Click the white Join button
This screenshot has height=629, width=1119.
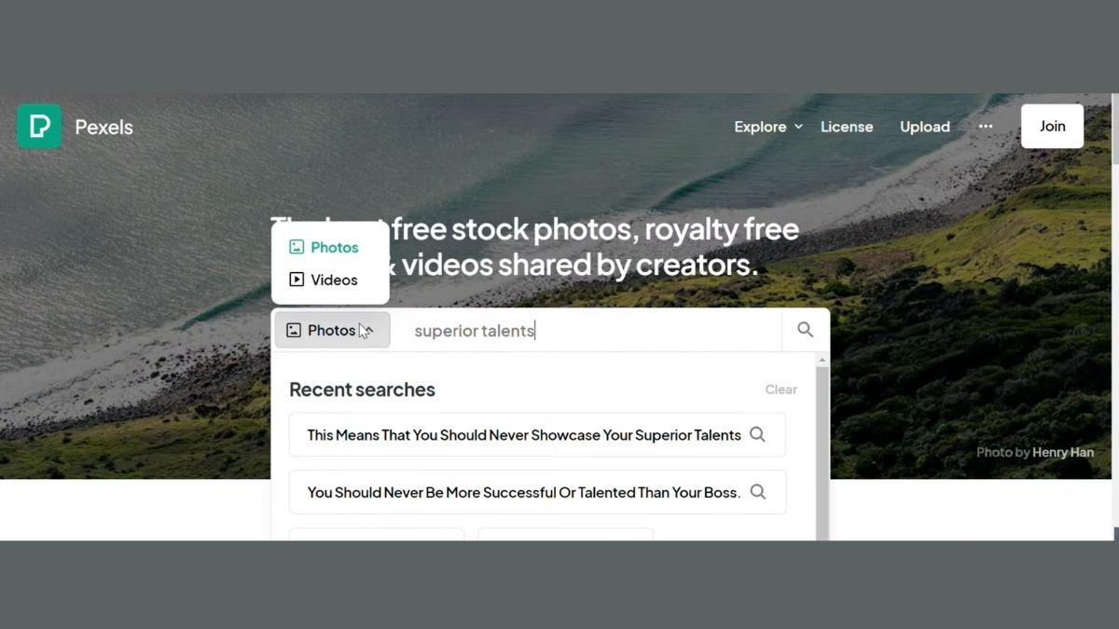[x=1052, y=126]
